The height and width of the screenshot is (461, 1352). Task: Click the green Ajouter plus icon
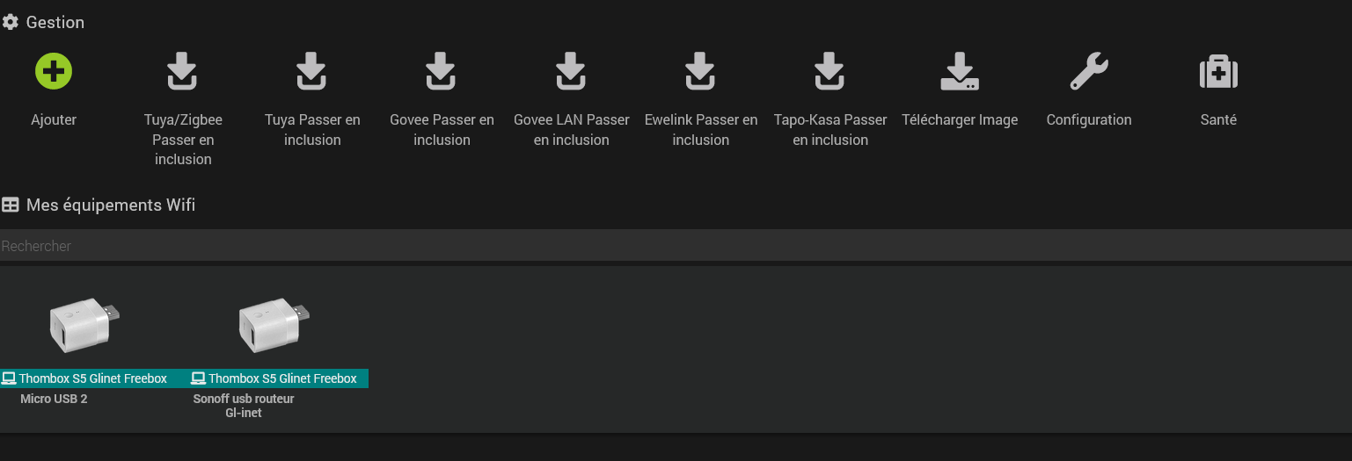(x=54, y=71)
